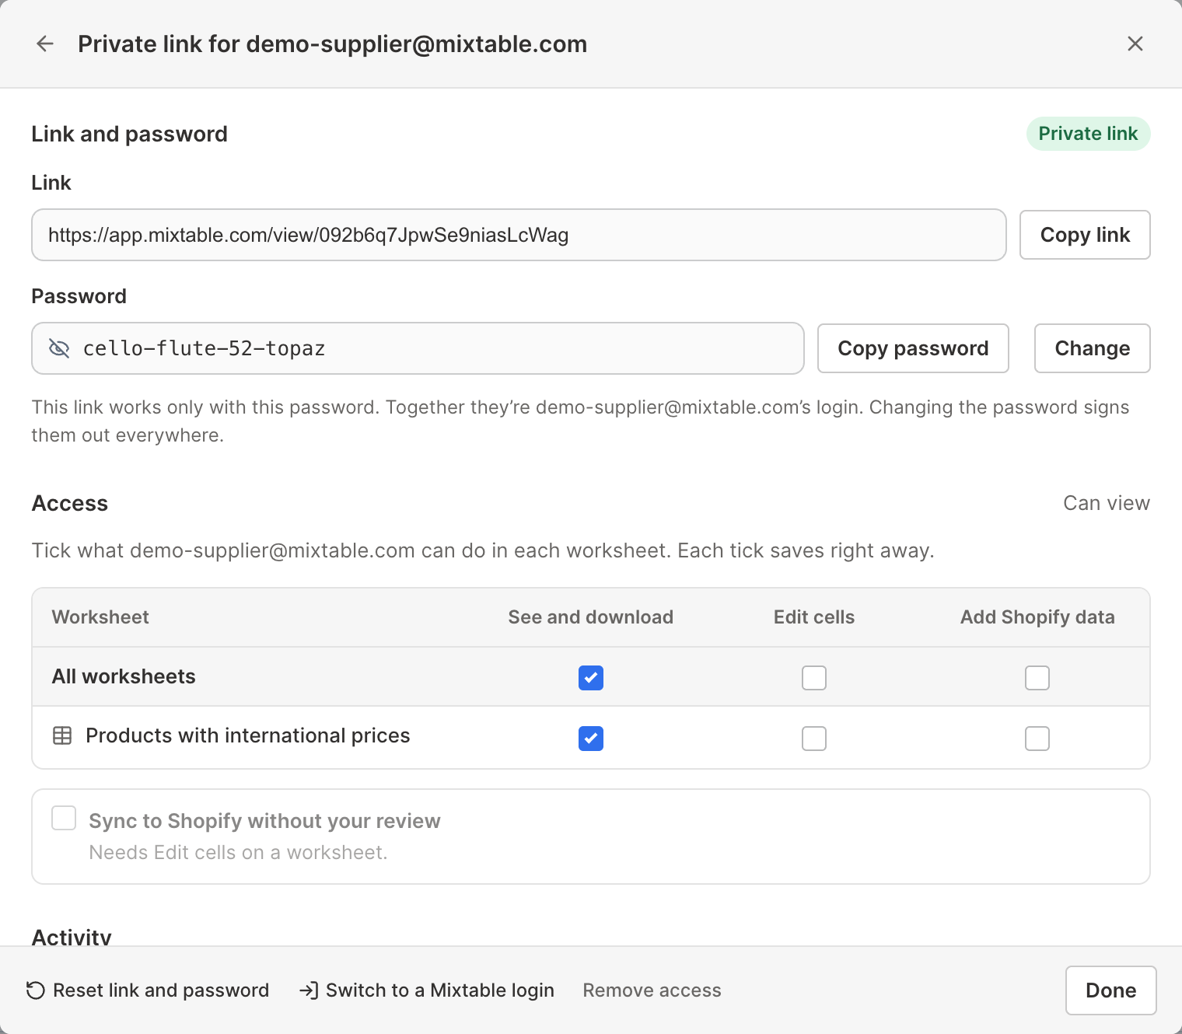Click the Access section heading
The image size is (1182, 1034).
pyautogui.click(x=70, y=503)
